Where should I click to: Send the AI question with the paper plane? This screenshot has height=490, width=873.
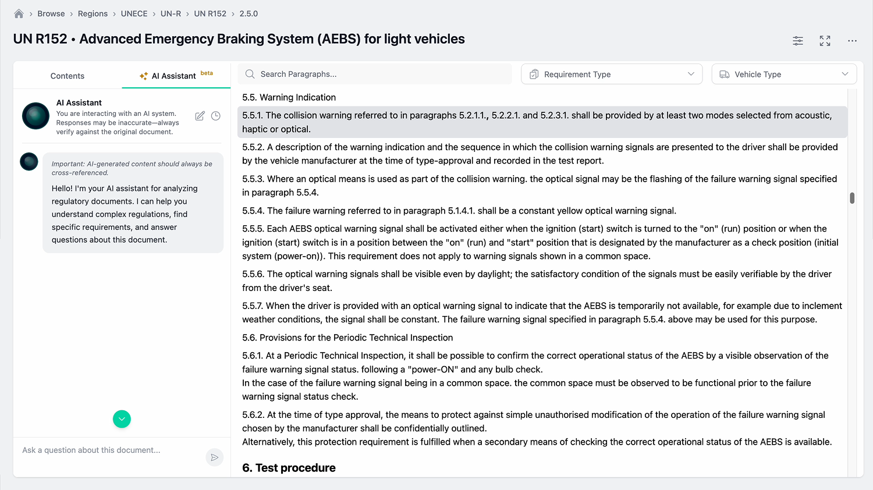point(214,457)
